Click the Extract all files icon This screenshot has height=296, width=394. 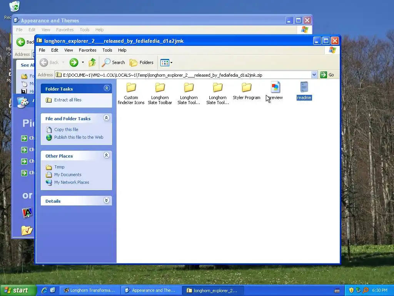coord(49,100)
